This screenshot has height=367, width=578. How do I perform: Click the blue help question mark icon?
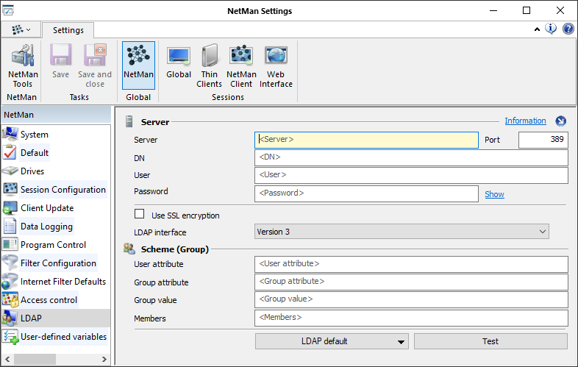coord(568,29)
